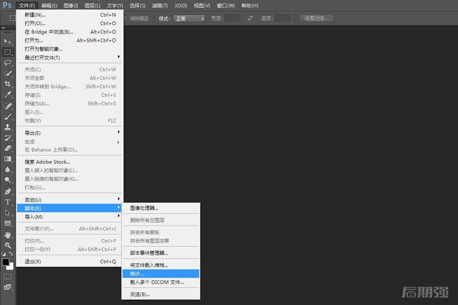Select the Quick Selection tool

[7, 73]
